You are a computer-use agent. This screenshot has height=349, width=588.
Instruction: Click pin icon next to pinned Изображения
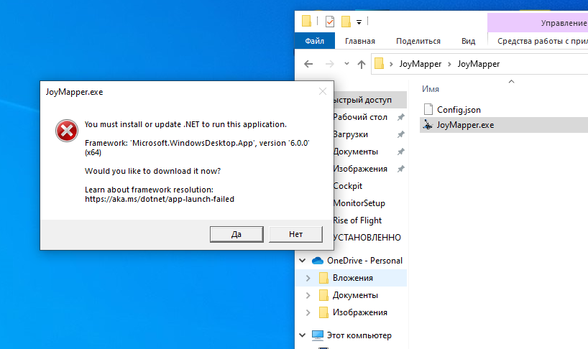[x=400, y=169]
